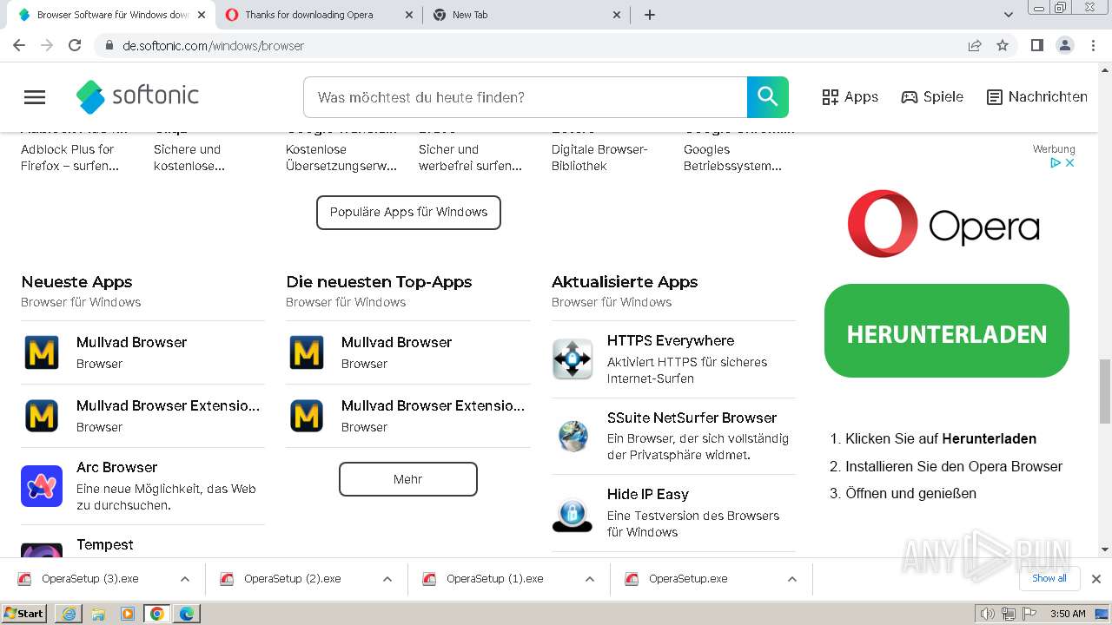Click SSuite NetSurfer Browser globe icon
Screen dimensions: 1112x625
pos(573,436)
